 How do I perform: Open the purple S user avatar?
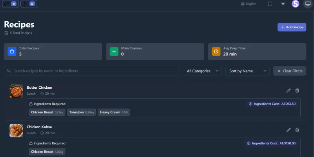point(295,4)
